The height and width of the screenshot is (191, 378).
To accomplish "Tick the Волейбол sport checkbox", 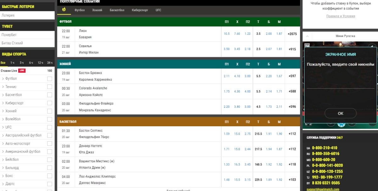I will [x=50, y=119].
